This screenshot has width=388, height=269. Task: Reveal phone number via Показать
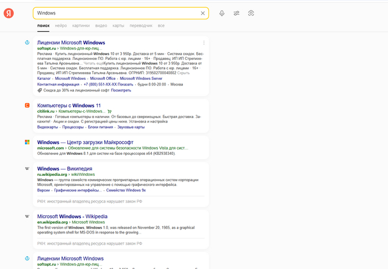(x=125, y=84)
